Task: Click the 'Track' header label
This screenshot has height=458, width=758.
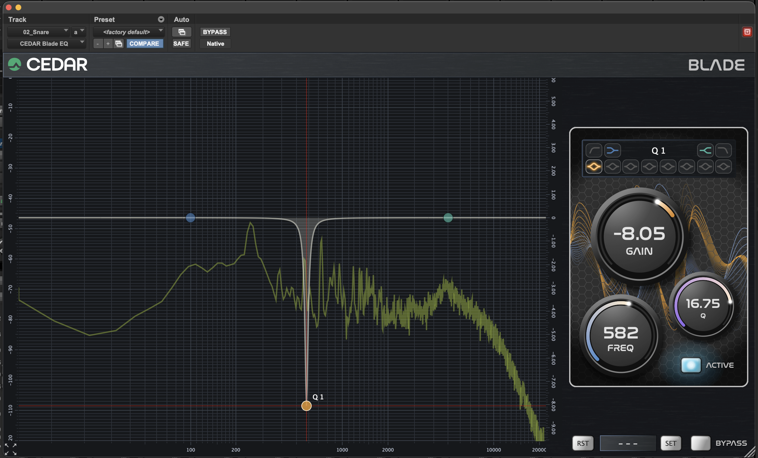Action: pyautogui.click(x=17, y=19)
